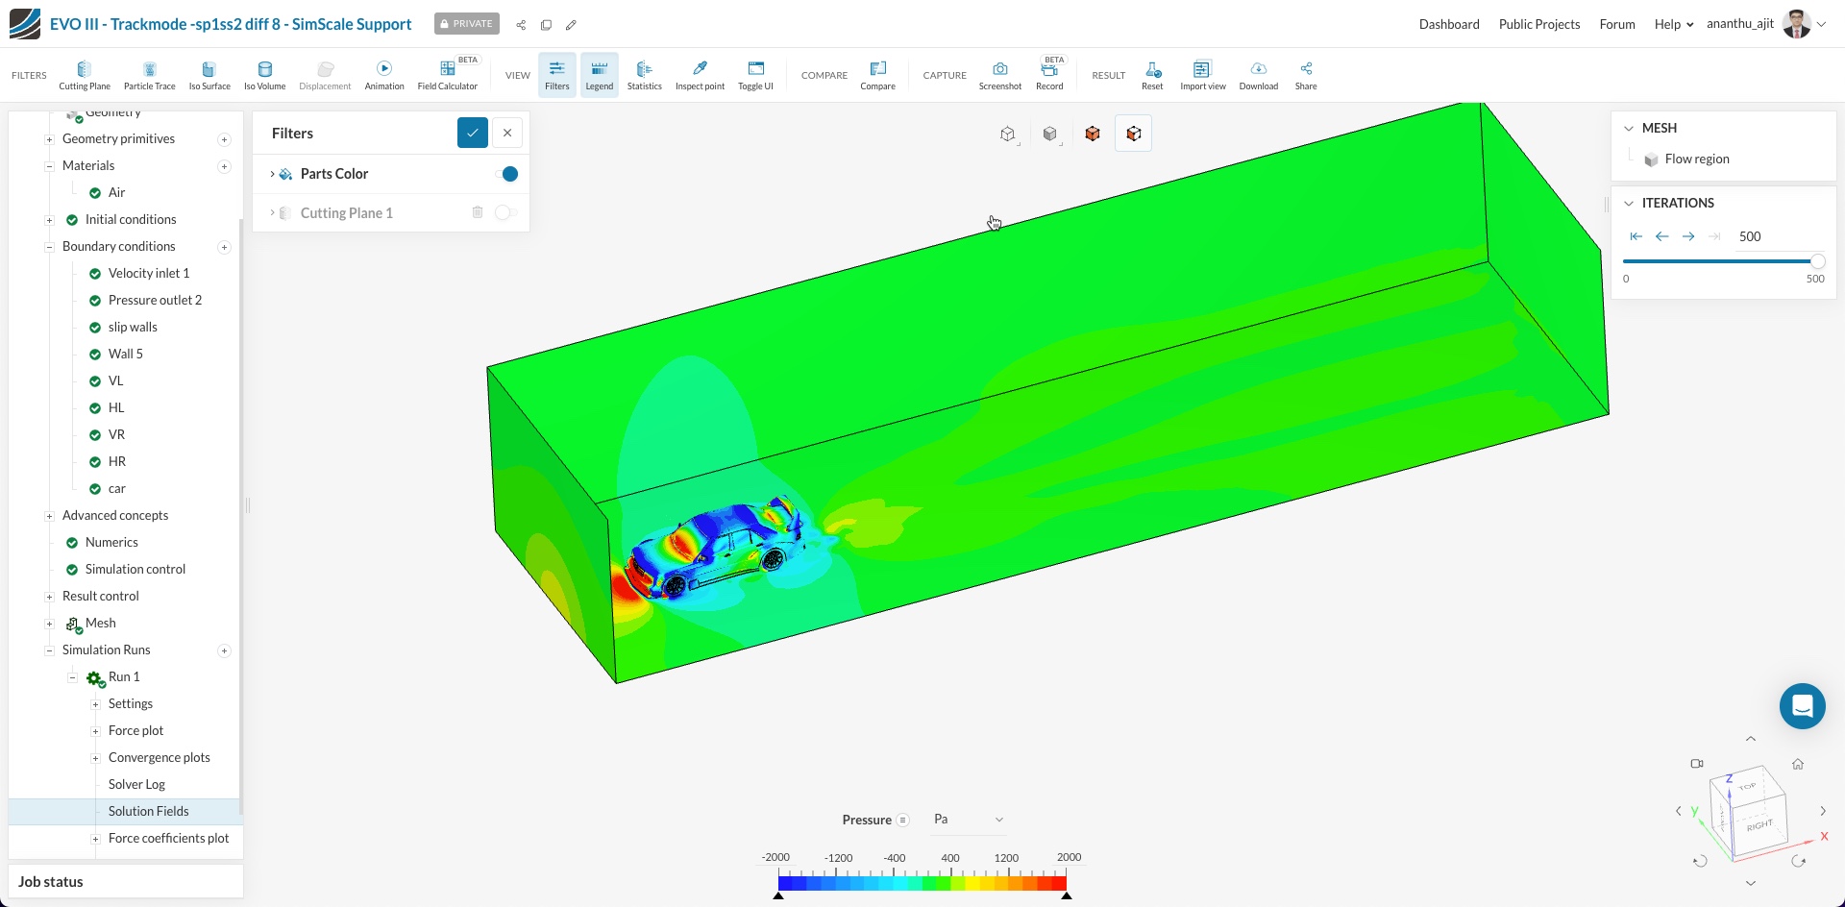
Task: Collapse the MESH panel section
Action: point(1629,128)
